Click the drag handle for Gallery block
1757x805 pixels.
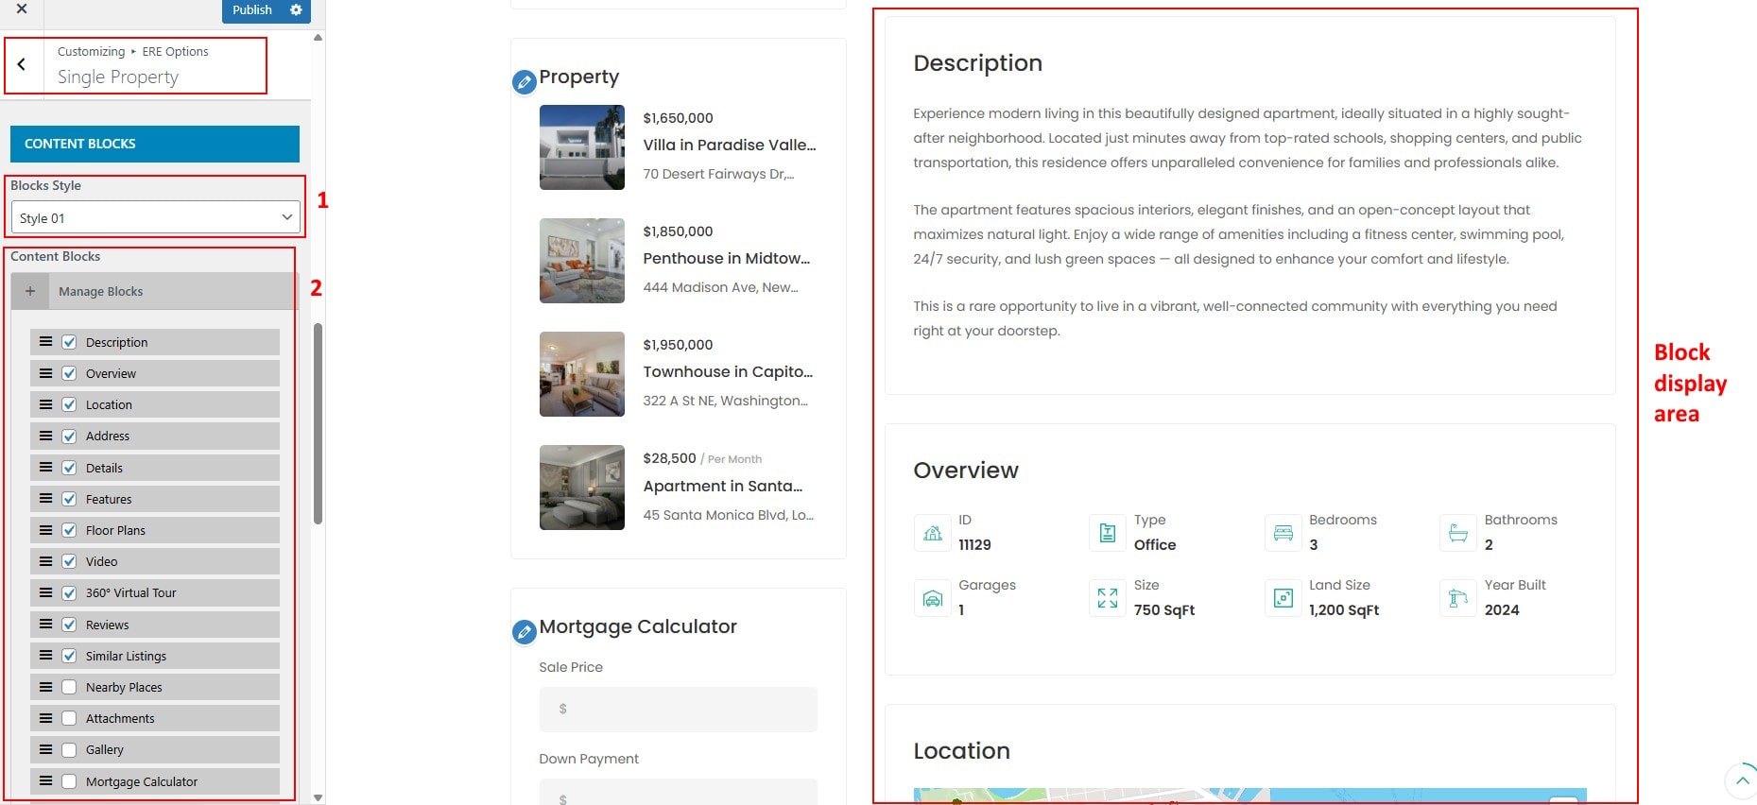[45, 749]
